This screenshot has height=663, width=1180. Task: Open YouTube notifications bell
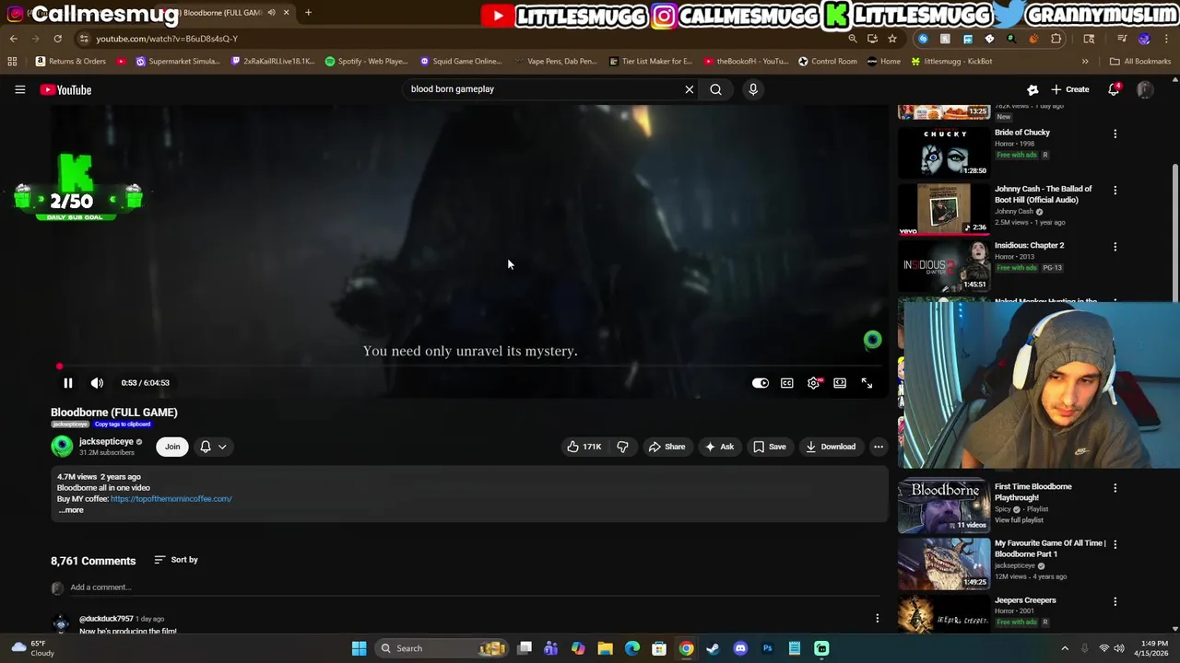click(1114, 89)
